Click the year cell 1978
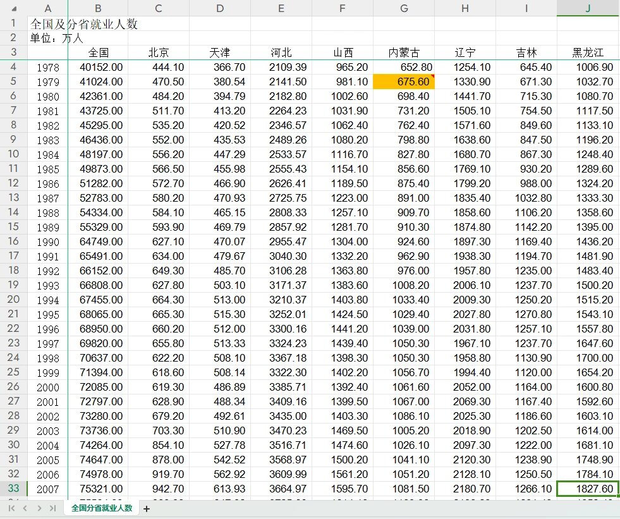The height and width of the screenshot is (519, 620). click(48, 67)
